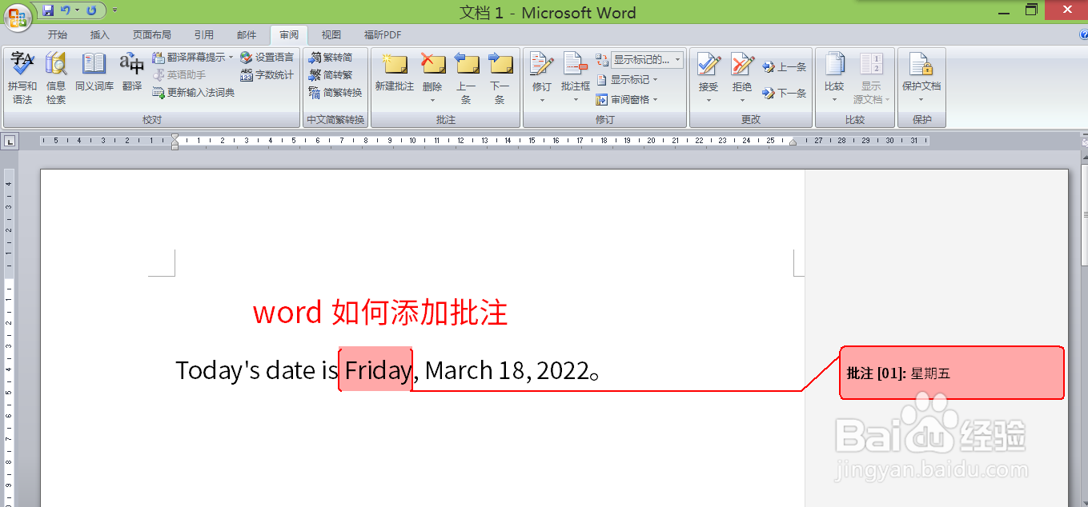Open 显示标记的... view combo box
1088x507 pixels.
[x=646, y=60]
